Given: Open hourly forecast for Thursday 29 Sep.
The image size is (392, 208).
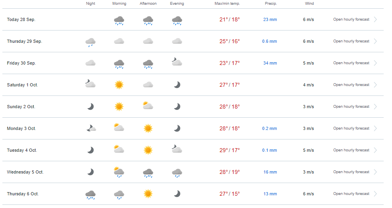Looking at the screenshot, I should click(351, 41).
